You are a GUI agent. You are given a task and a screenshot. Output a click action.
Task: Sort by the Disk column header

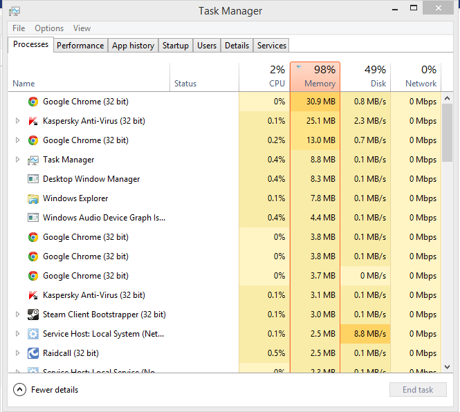pyautogui.click(x=365, y=77)
